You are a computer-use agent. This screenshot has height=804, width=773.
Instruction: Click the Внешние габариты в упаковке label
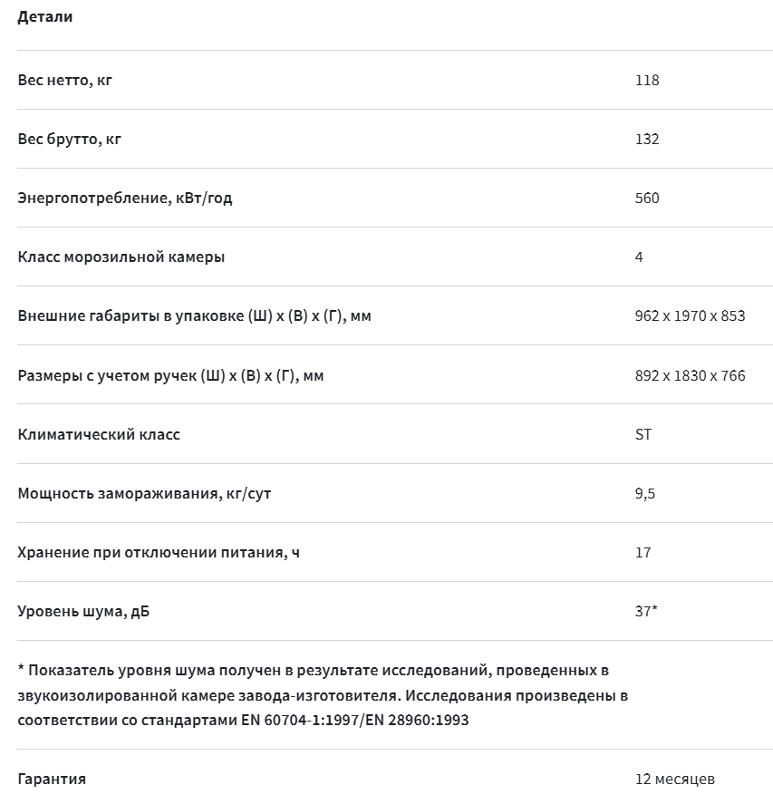[x=194, y=315]
